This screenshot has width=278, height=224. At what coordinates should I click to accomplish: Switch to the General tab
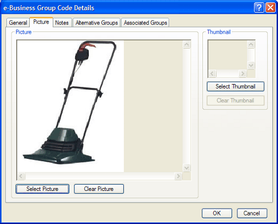coord(18,23)
